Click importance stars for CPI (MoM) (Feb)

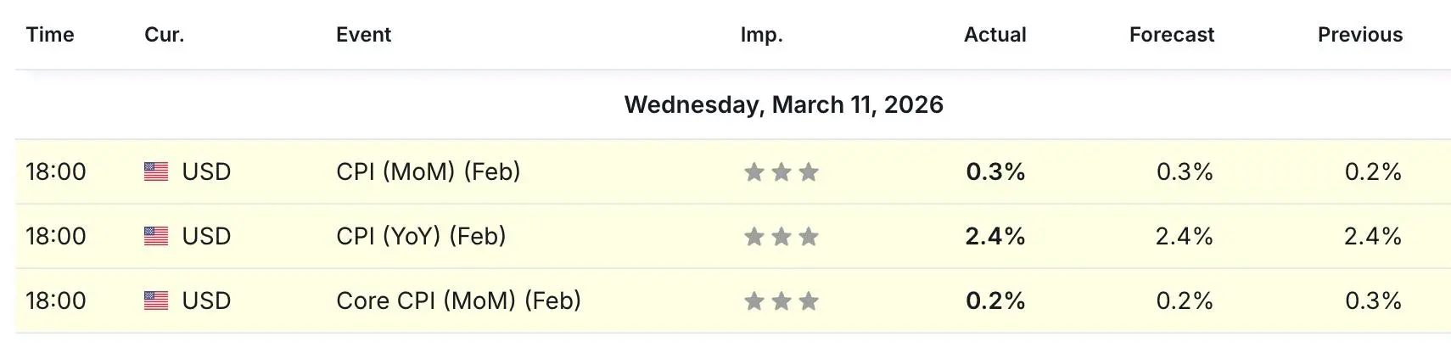(781, 172)
